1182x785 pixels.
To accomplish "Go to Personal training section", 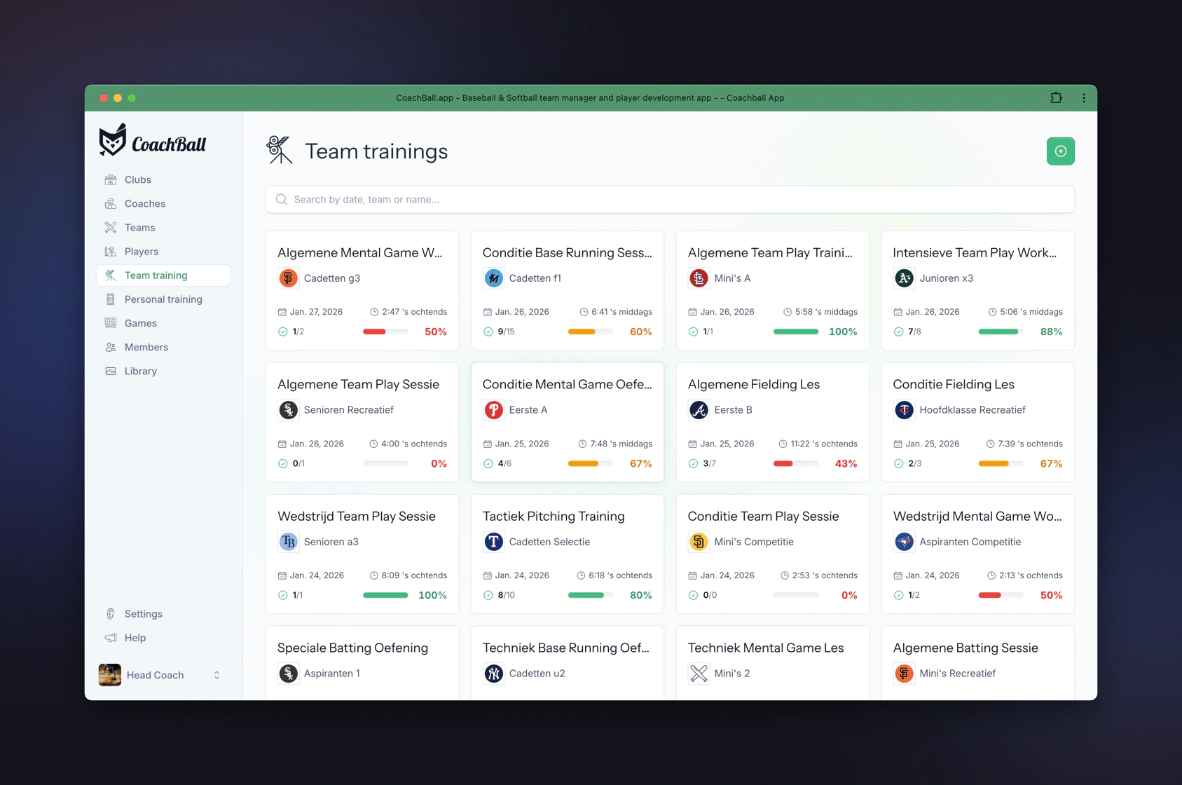I will (x=163, y=299).
